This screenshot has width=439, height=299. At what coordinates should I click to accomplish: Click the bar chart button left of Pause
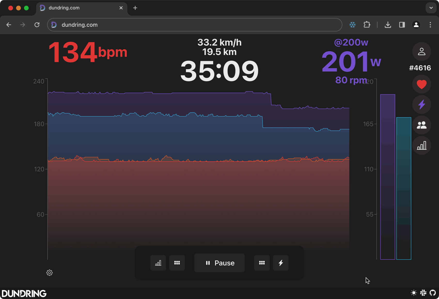click(158, 263)
